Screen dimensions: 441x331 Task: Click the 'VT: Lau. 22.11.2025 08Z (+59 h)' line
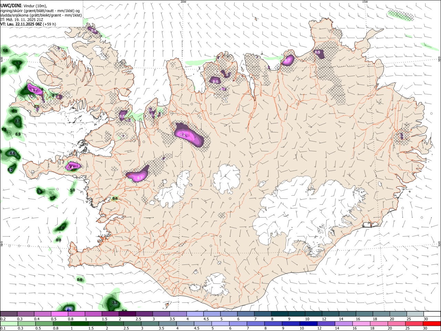coord(28,24)
